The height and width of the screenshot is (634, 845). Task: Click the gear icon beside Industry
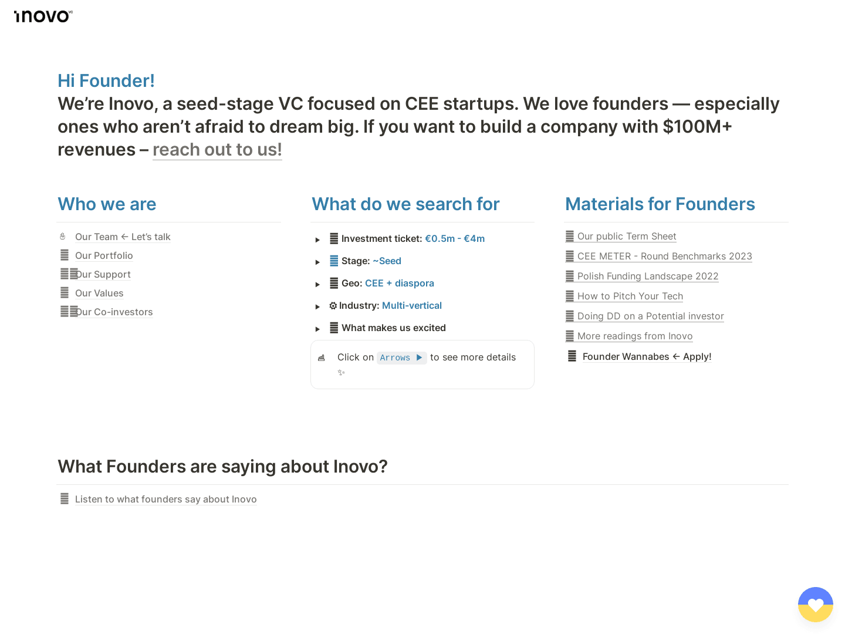click(x=333, y=306)
